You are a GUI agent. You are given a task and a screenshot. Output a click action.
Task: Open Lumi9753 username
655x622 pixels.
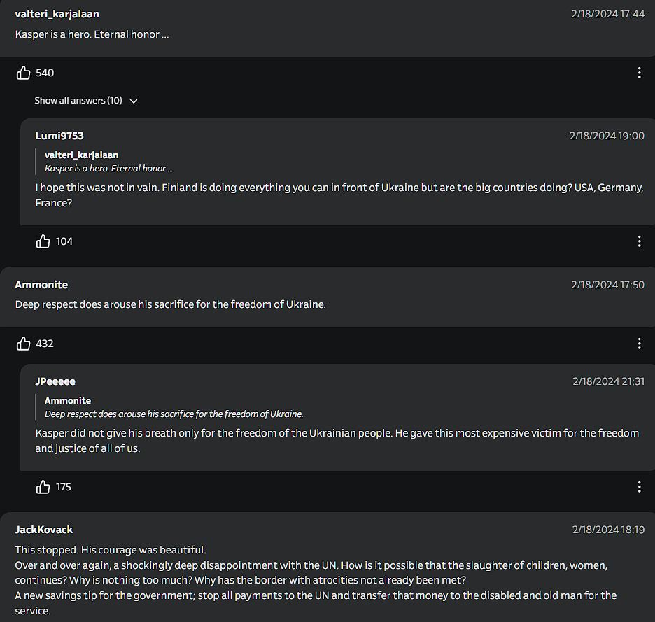click(59, 136)
